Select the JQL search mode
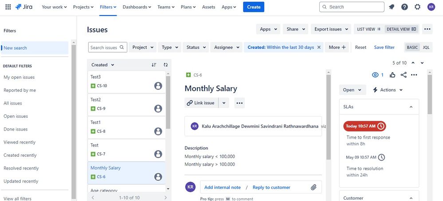Screen dimensions: 443x201 coord(426,47)
